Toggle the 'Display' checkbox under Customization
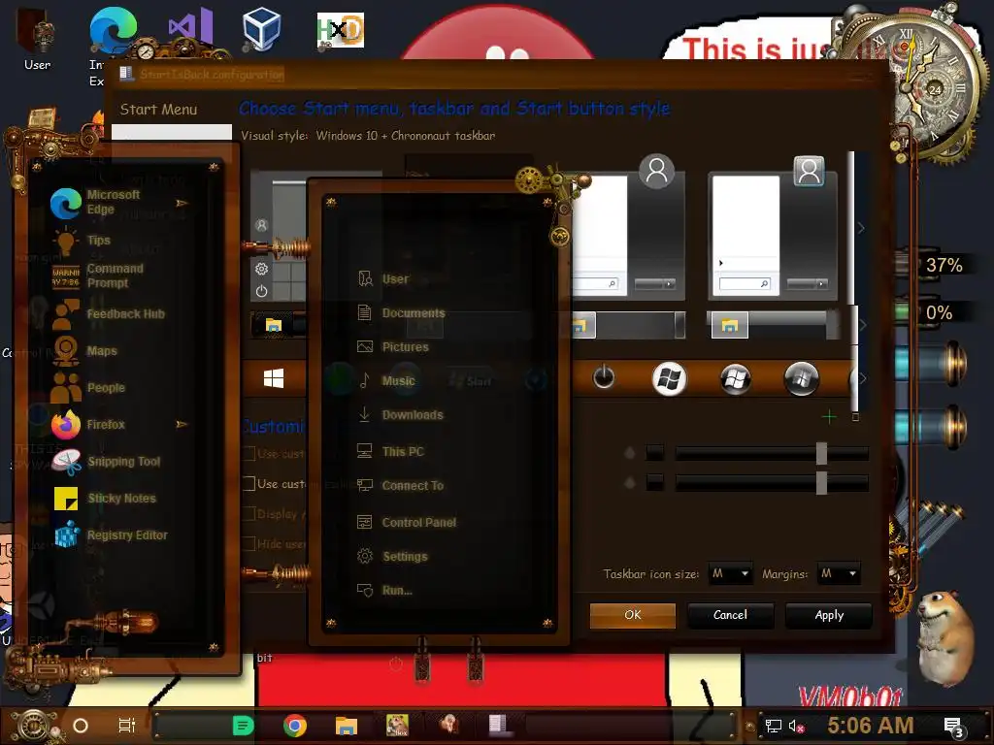The width and height of the screenshot is (994, 745). (249, 514)
